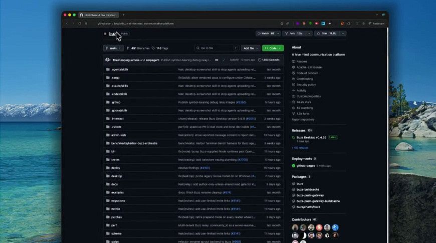The image size is (436, 243).
Task: Click the repository icon left of buzz title
Action: click(x=105, y=34)
